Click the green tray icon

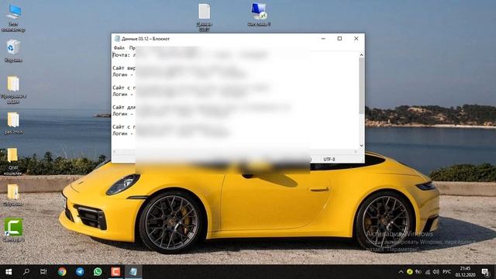tap(410, 272)
